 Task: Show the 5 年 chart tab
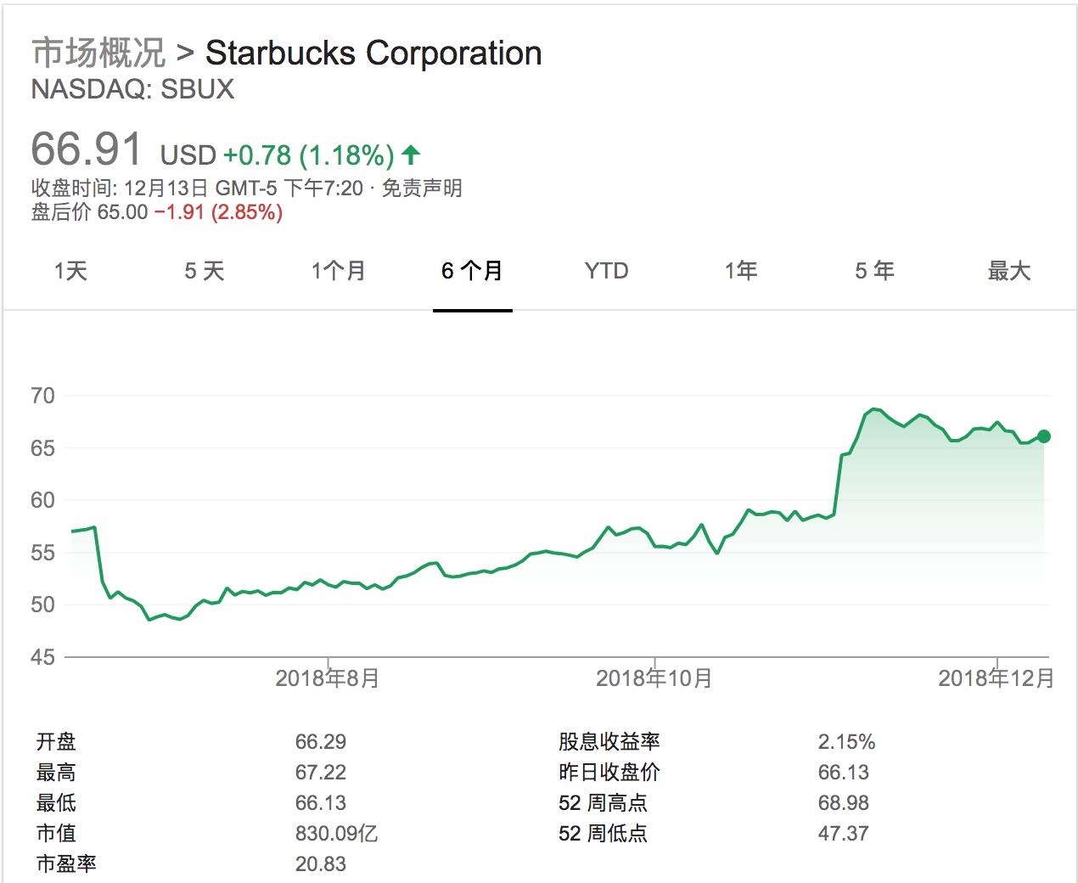[x=874, y=271]
